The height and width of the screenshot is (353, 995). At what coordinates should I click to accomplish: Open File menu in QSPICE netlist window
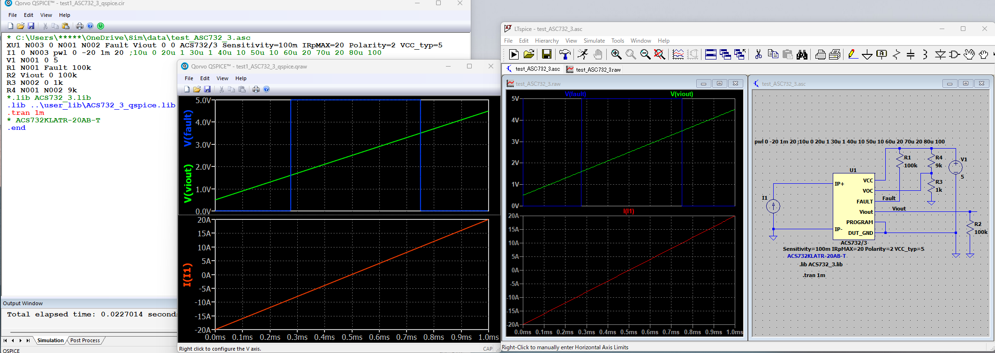[x=13, y=15]
